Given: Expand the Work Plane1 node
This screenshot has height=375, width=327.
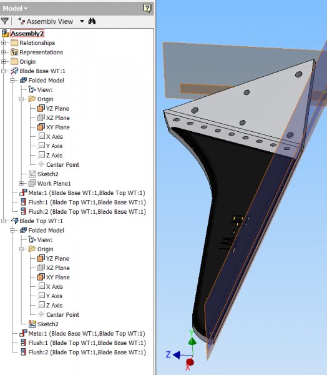Looking at the screenshot, I should point(21,183).
